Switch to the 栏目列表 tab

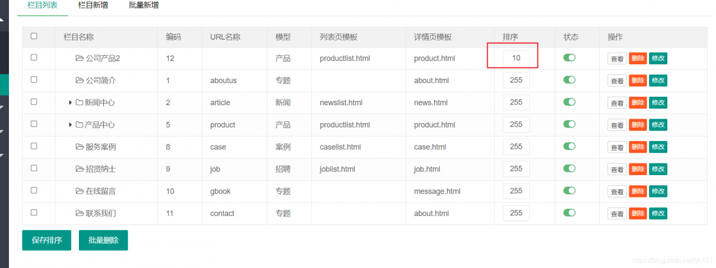tap(43, 5)
